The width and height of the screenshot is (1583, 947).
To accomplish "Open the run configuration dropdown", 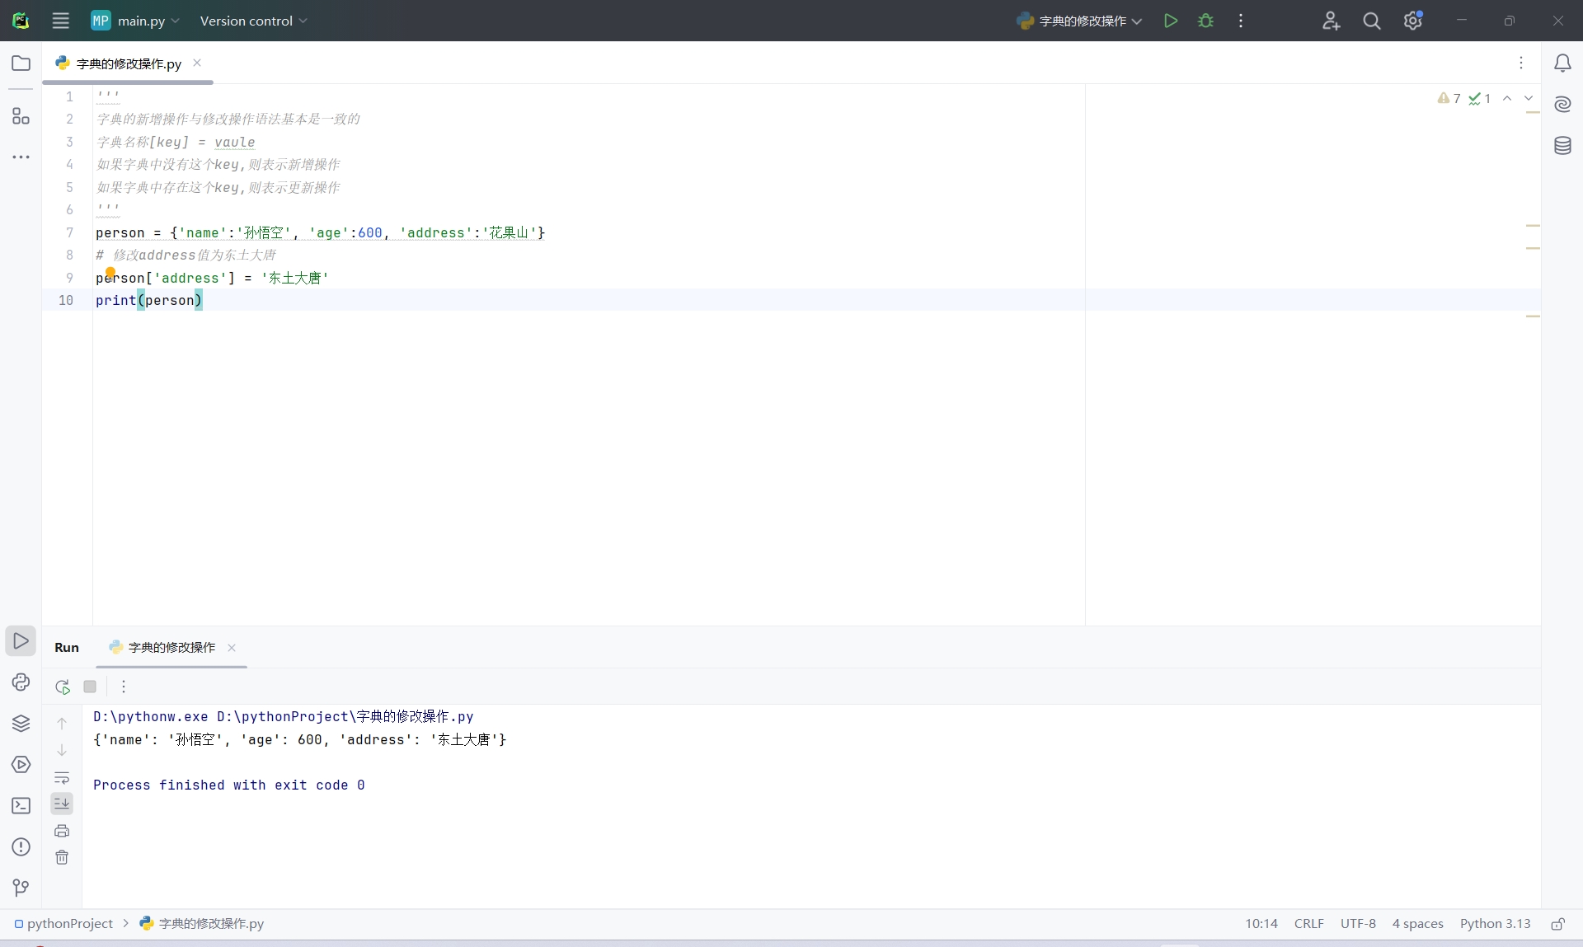I will tap(1080, 21).
